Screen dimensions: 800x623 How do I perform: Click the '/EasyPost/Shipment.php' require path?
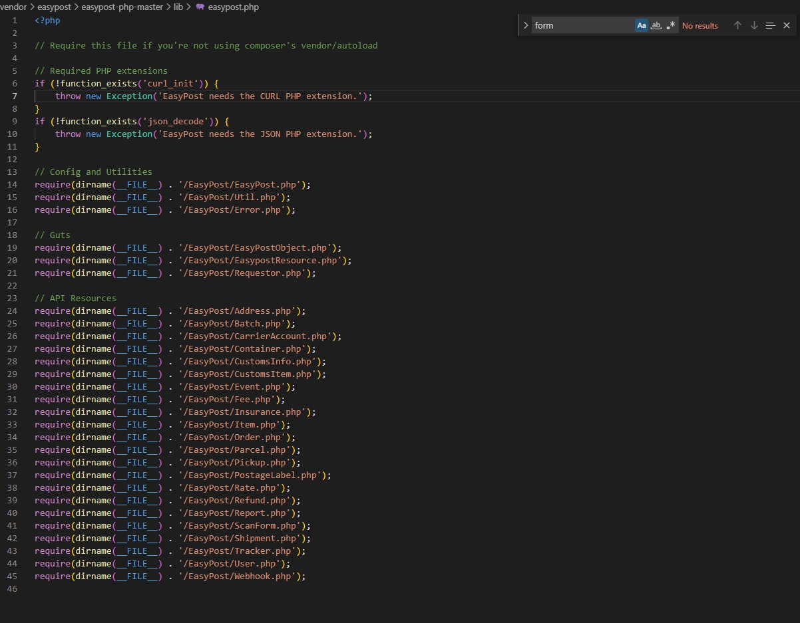tap(242, 539)
